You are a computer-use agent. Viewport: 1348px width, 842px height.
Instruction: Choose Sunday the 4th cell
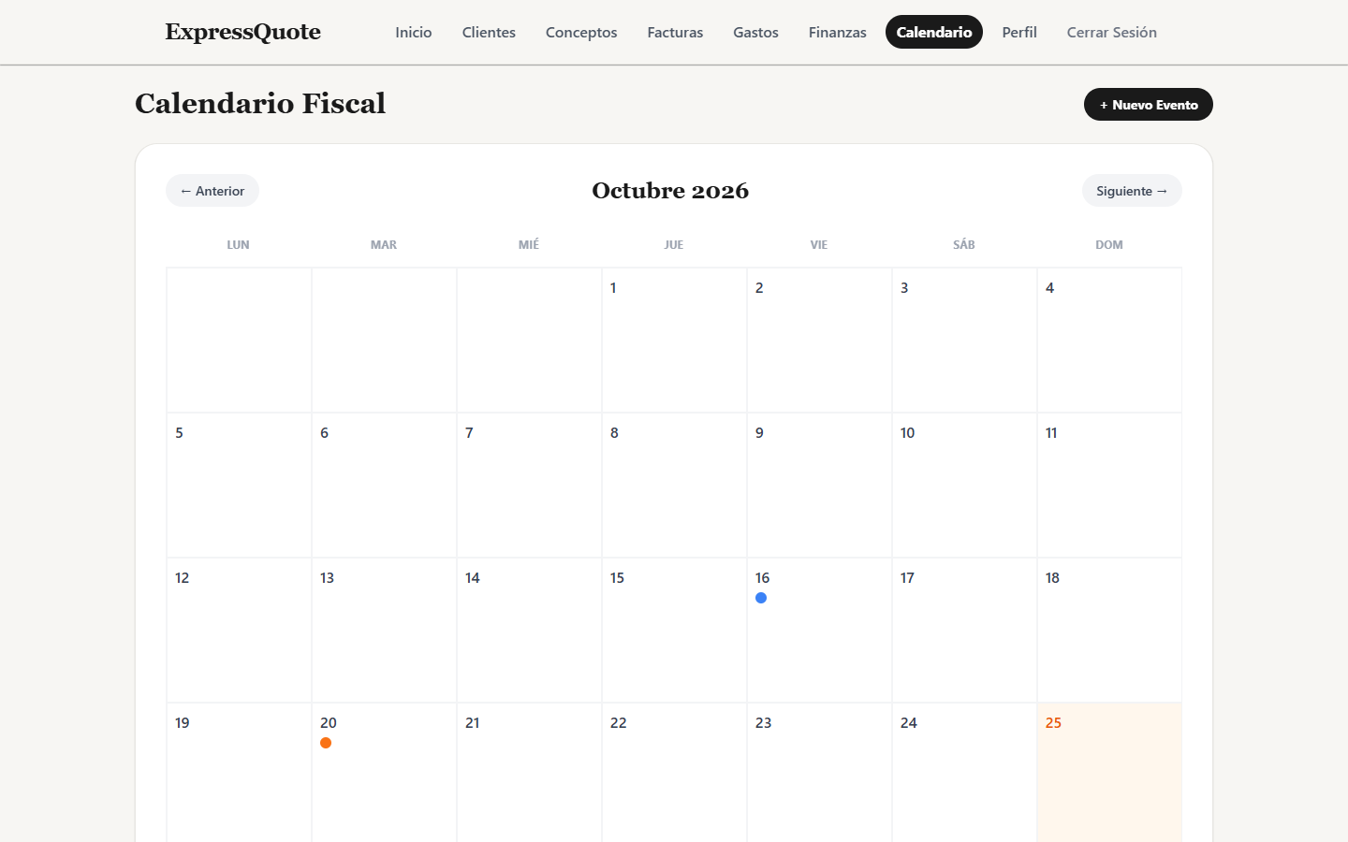pos(1109,341)
